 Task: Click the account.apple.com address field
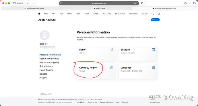point(99,3)
